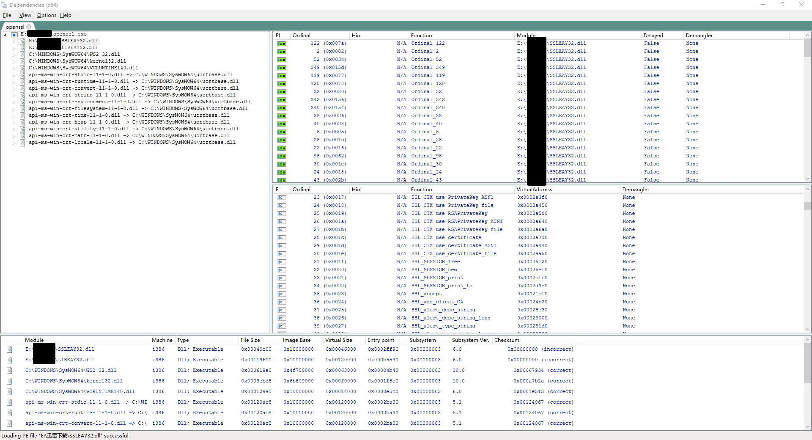This screenshot has width=812, height=440.
Task: Click the export icon beside SSL_alert_type_string
Action: 282,326
